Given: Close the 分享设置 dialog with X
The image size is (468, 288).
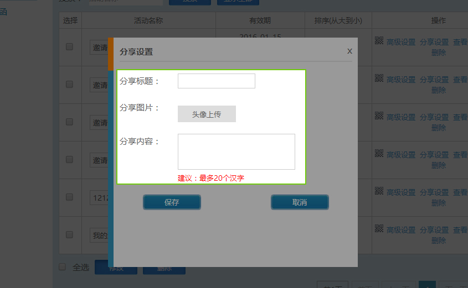Looking at the screenshot, I should [x=349, y=51].
